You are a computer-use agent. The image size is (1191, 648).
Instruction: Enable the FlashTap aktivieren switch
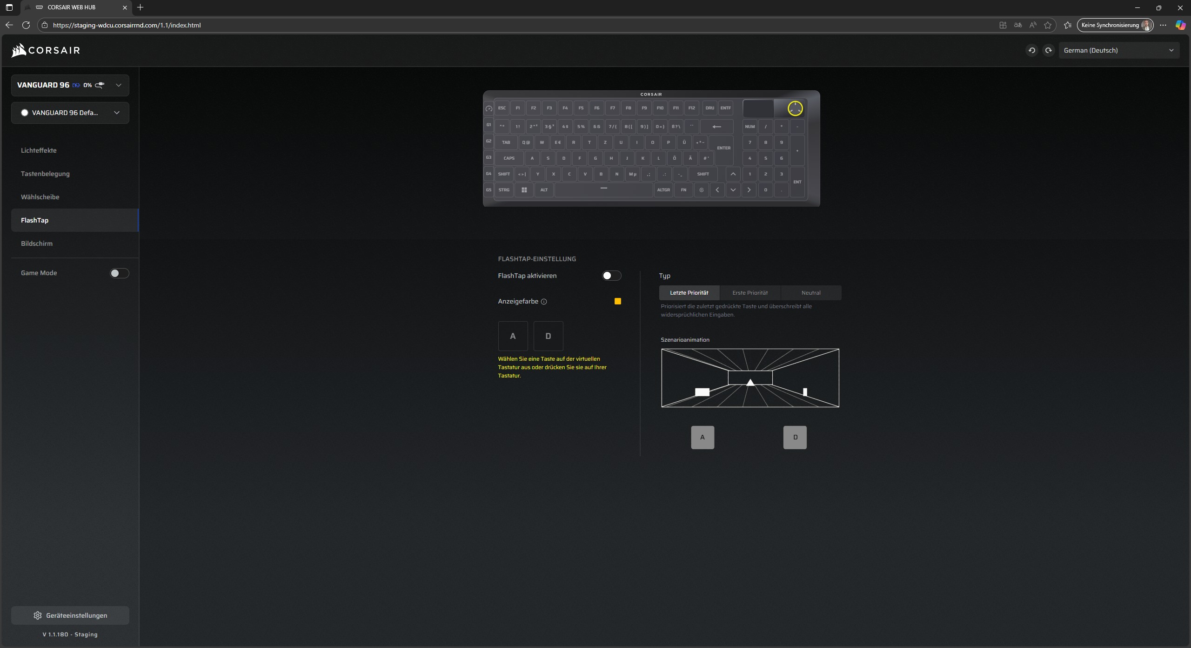coord(611,276)
